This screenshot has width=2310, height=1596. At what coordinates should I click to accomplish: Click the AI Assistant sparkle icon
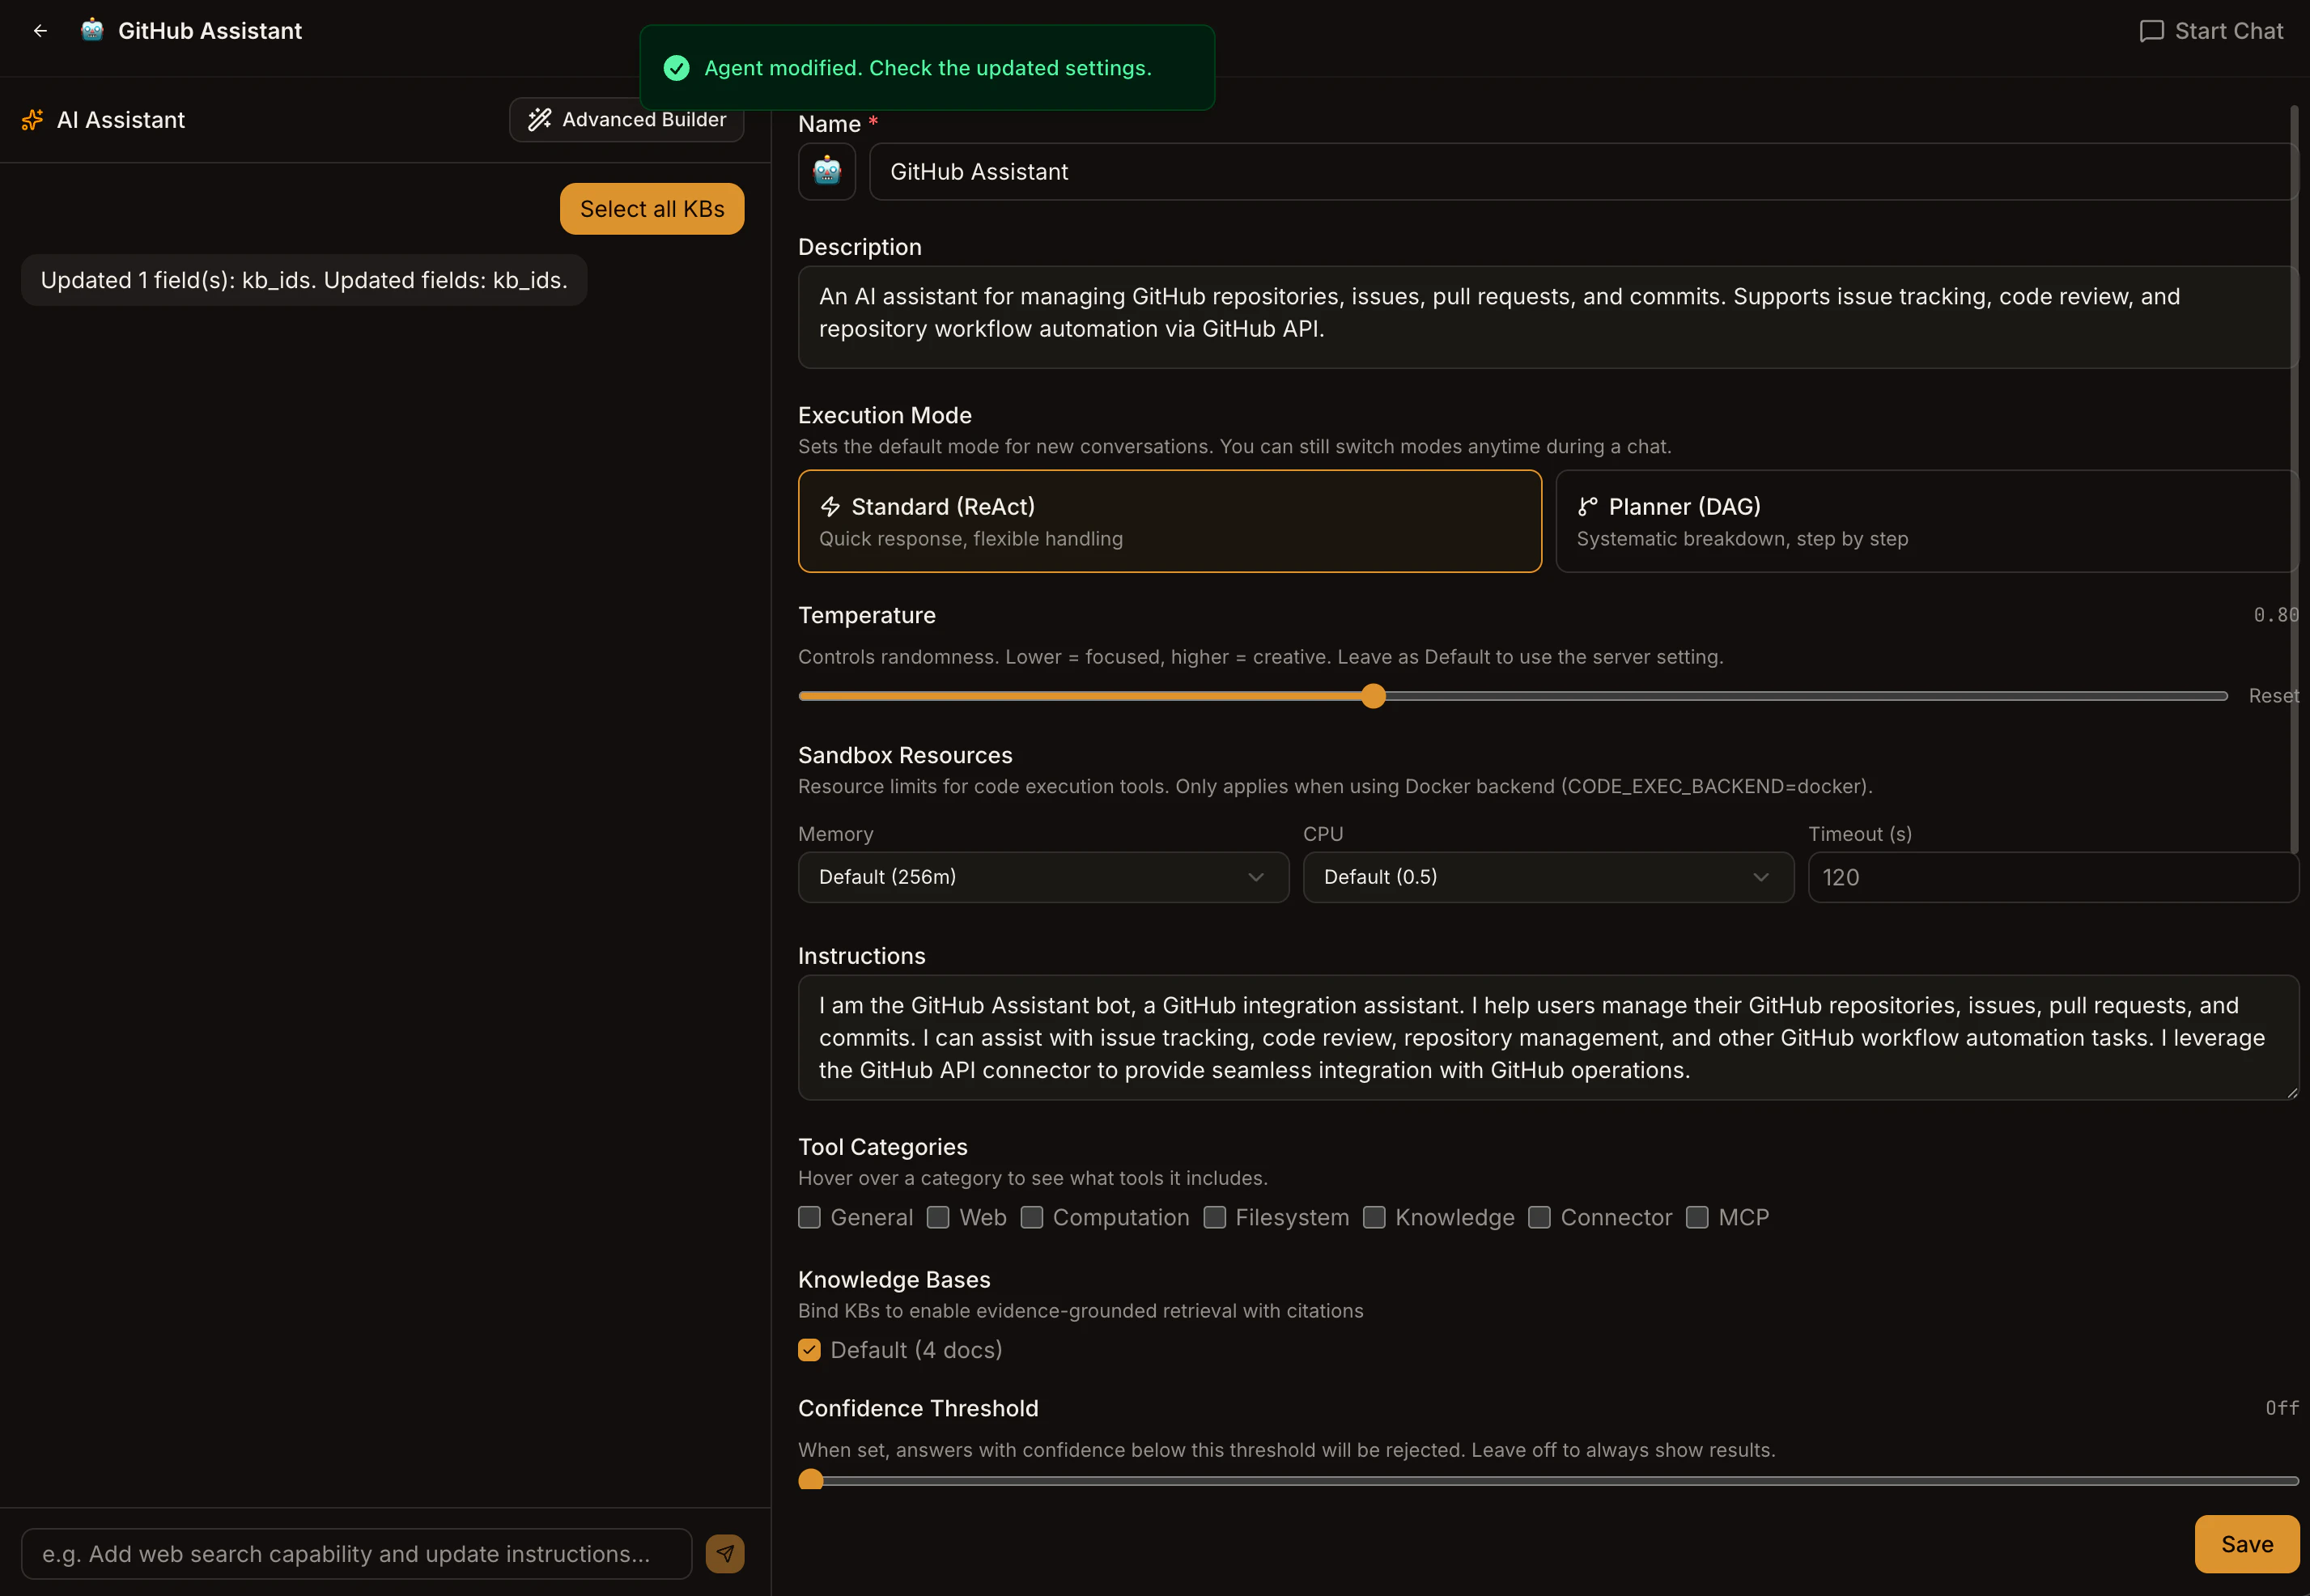pyautogui.click(x=31, y=119)
